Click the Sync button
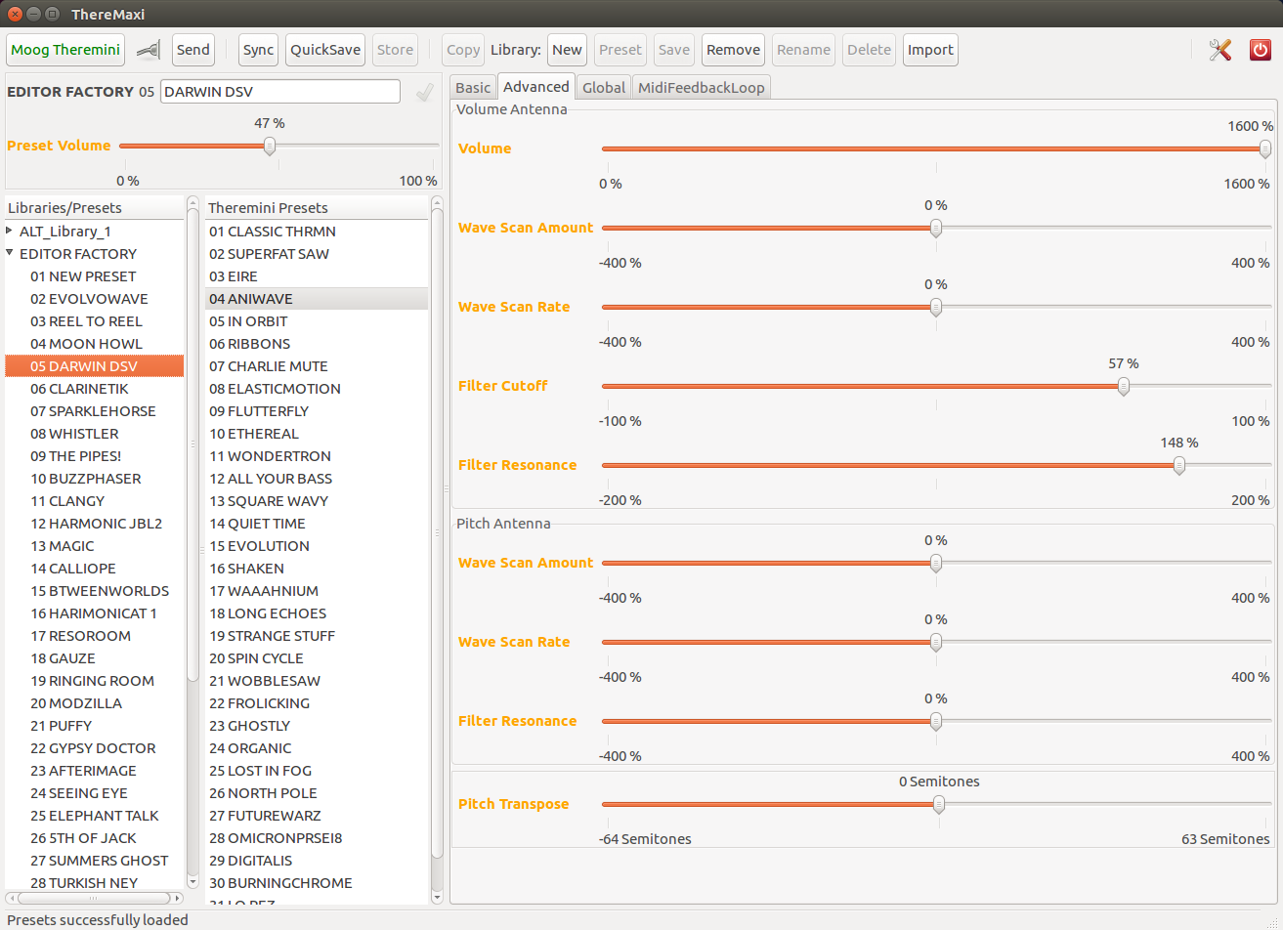1283x930 pixels. [x=258, y=50]
